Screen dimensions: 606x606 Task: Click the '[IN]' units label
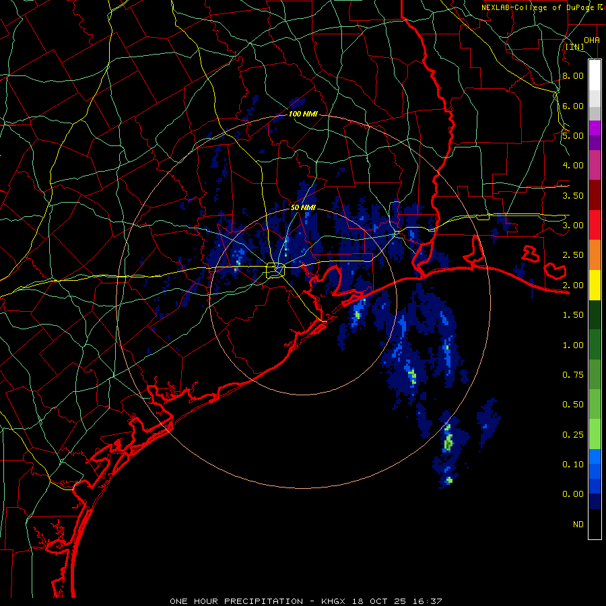[575, 47]
